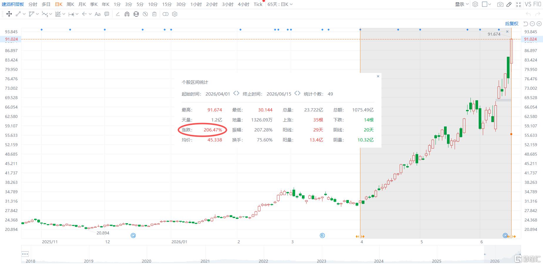Insert a comment bubble annotation
Screen dimensions: 543x265
point(107,14)
